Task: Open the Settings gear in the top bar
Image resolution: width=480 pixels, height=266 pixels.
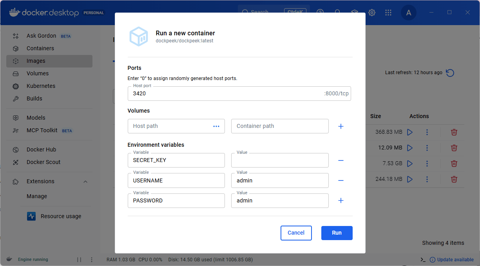Action: (x=371, y=12)
